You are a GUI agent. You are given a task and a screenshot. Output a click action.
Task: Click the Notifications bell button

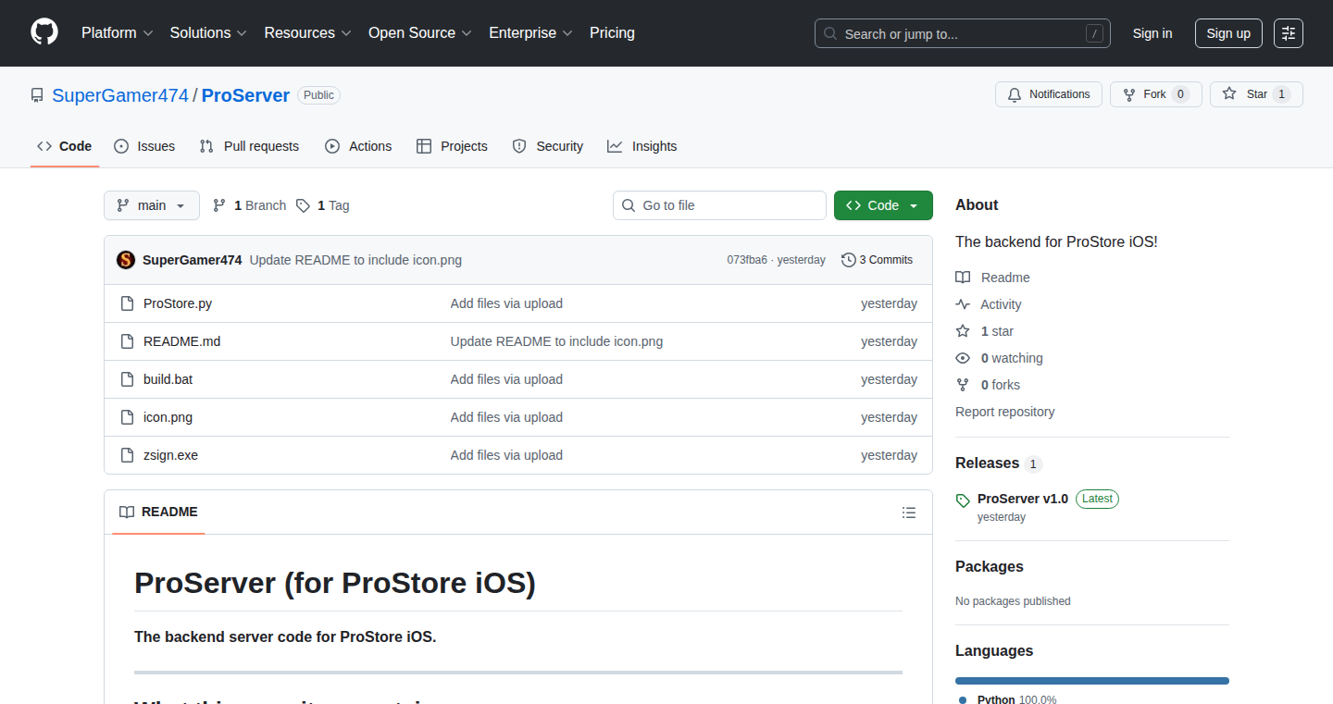click(x=1049, y=94)
